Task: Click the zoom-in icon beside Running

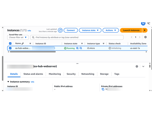Action: [77, 48]
